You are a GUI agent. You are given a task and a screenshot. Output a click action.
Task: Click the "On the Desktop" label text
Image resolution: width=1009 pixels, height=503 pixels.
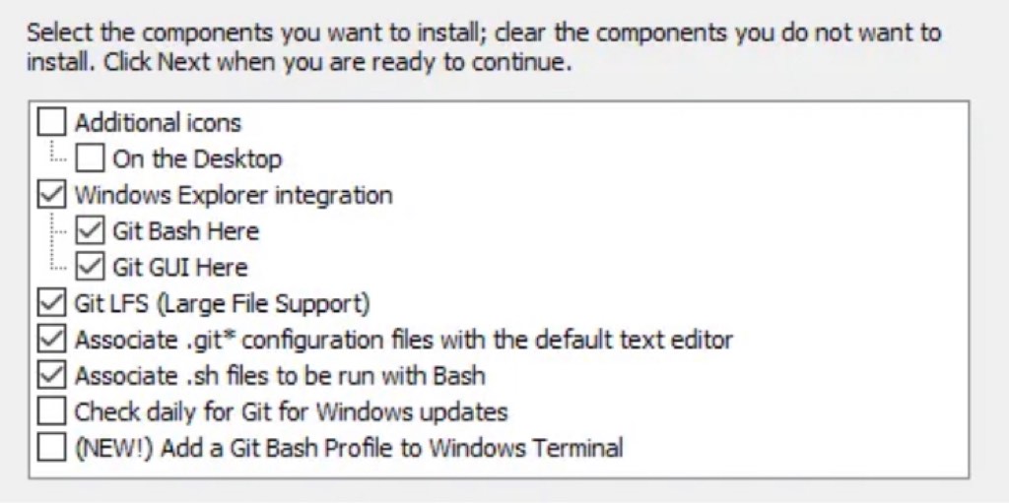pyautogui.click(x=197, y=158)
